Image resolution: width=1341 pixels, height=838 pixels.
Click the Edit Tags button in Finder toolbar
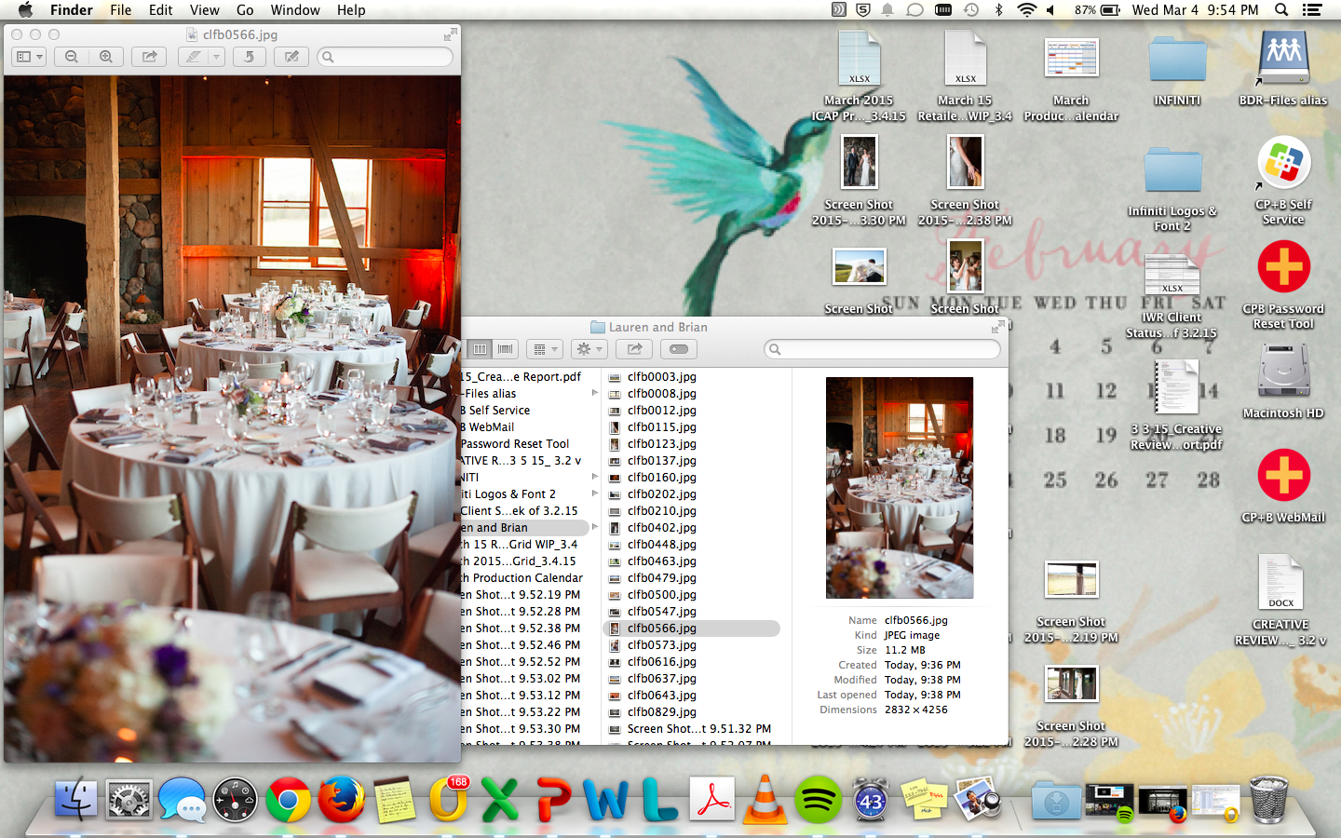[x=679, y=349]
